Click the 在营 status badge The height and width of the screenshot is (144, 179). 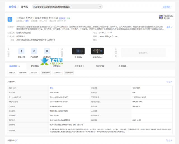pyautogui.click(x=68, y=18)
